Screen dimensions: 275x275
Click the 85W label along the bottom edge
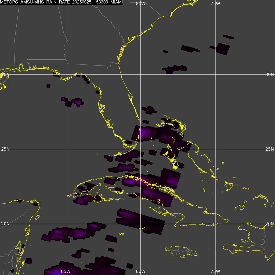point(66,271)
